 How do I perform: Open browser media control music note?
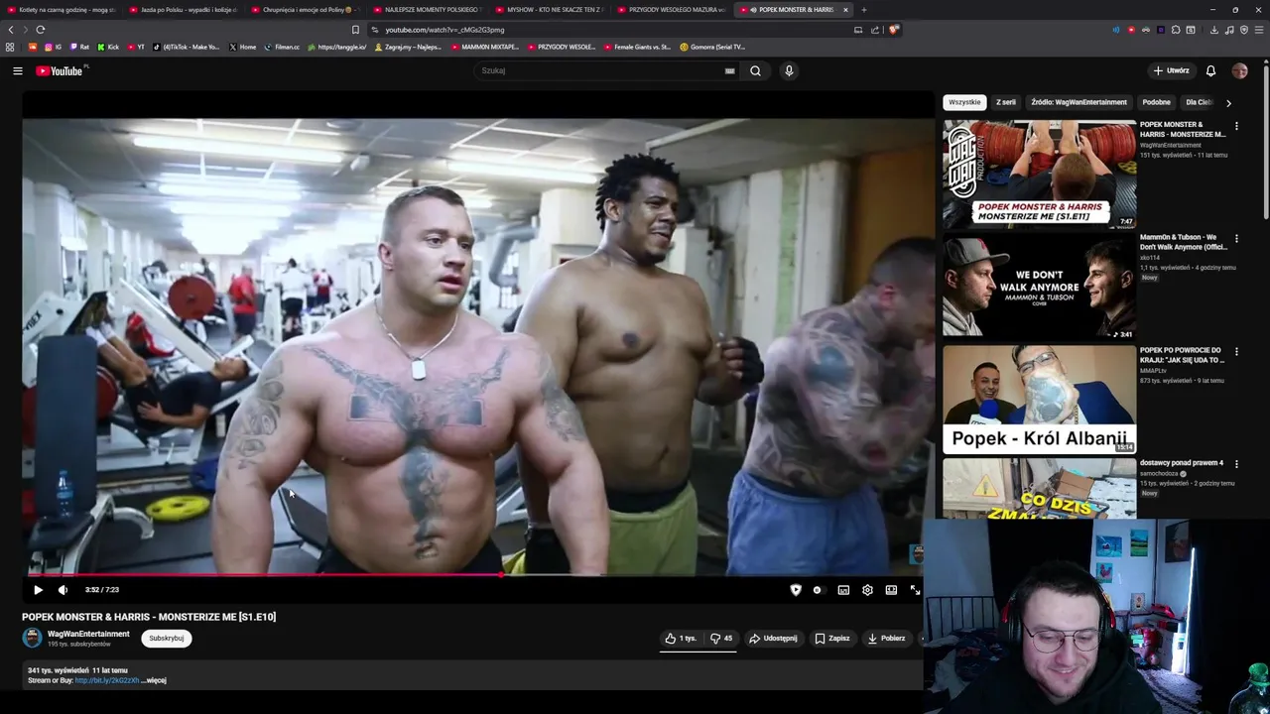point(1229,30)
